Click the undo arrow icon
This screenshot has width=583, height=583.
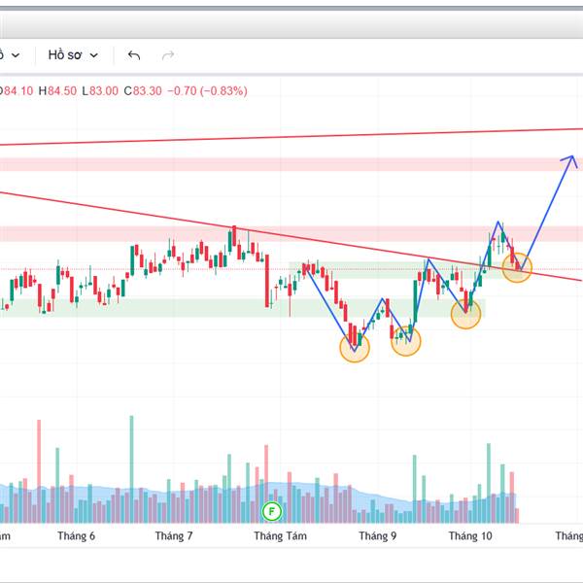click(x=134, y=55)
